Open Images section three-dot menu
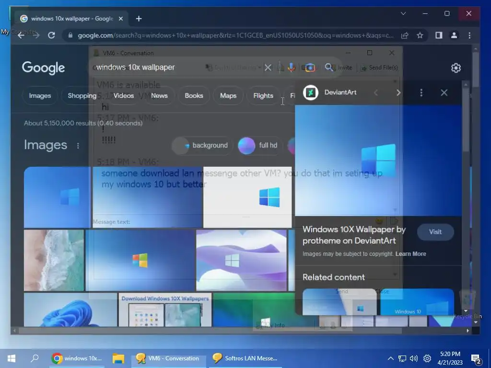Screen dimensions: 491x368 point(78,146)
